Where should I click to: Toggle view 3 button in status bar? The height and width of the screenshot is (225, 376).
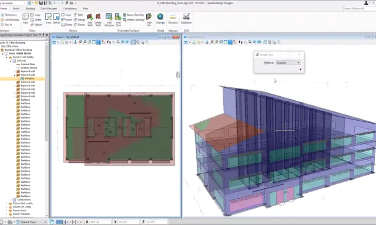pos(64,222)
